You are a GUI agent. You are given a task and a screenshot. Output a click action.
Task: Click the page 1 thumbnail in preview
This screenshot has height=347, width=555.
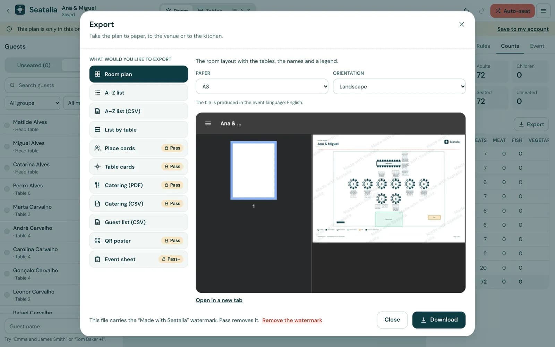pos(254,170)
